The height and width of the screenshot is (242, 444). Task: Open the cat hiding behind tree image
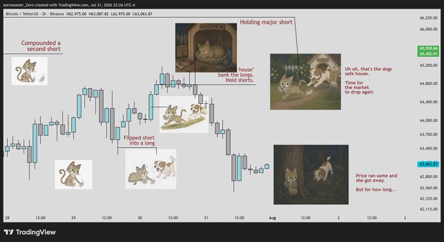click(x=311, y=175)
